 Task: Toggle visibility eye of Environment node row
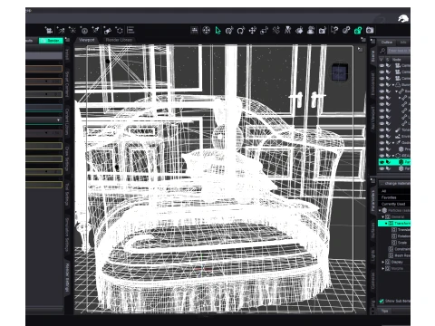coord(382,136)
